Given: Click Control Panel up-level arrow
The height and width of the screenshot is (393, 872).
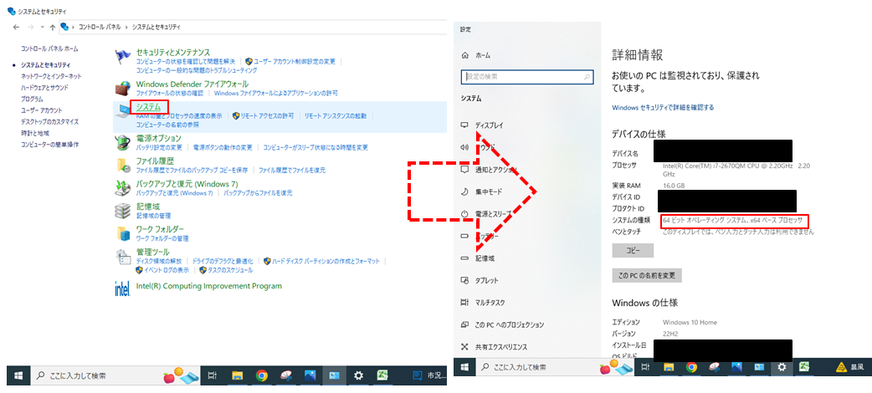Looking at the screenshot, I should (52, 27).
